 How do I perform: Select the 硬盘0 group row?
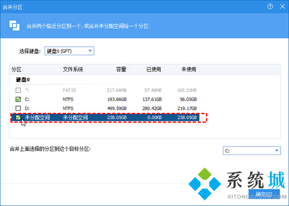click(23, 79)
